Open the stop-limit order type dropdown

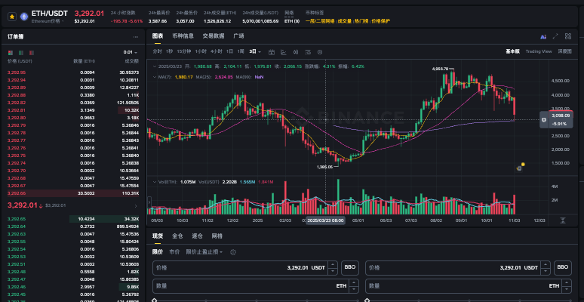coord(204,251)
